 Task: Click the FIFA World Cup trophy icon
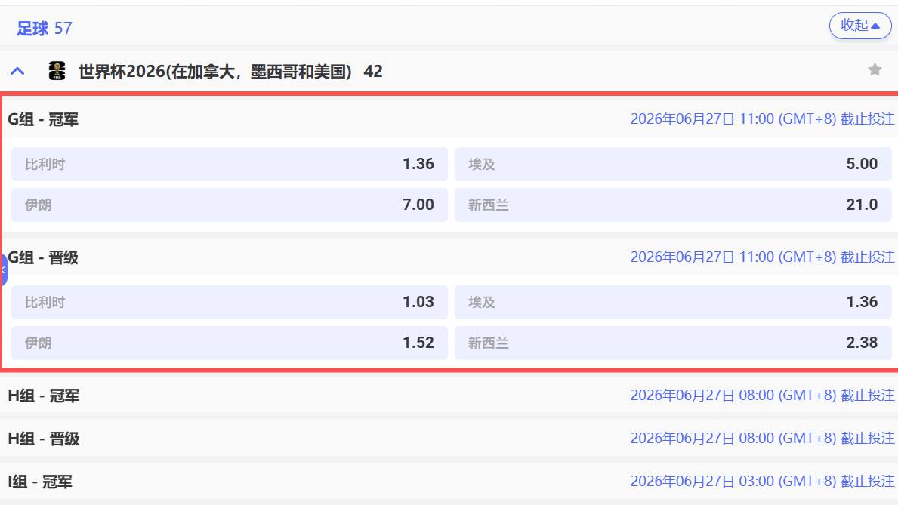coord(57,71)
